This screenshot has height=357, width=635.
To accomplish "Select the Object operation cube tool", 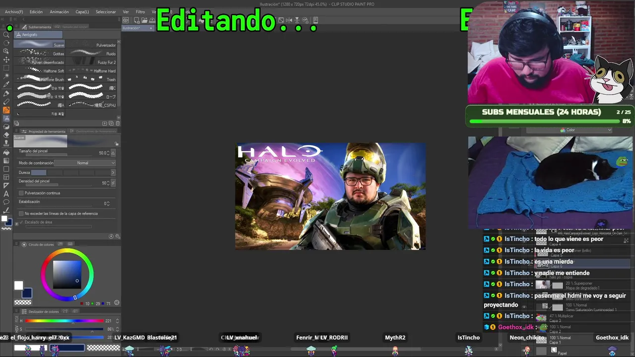I will pyautogui.click(x=6, y=51).
